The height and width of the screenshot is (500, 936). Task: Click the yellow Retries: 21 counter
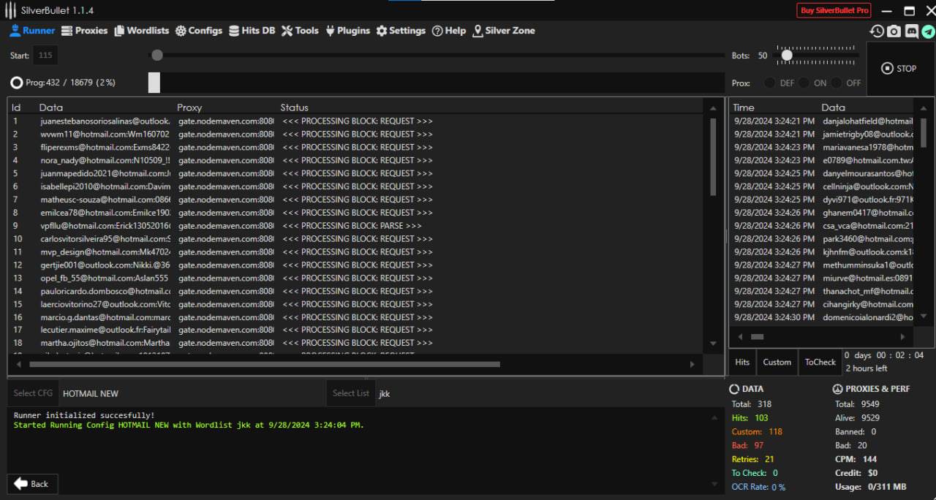pos(752,460)
